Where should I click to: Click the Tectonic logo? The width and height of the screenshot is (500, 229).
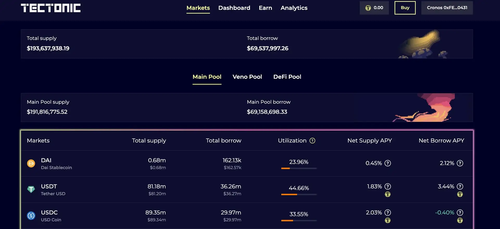click(x=51, y=8)
